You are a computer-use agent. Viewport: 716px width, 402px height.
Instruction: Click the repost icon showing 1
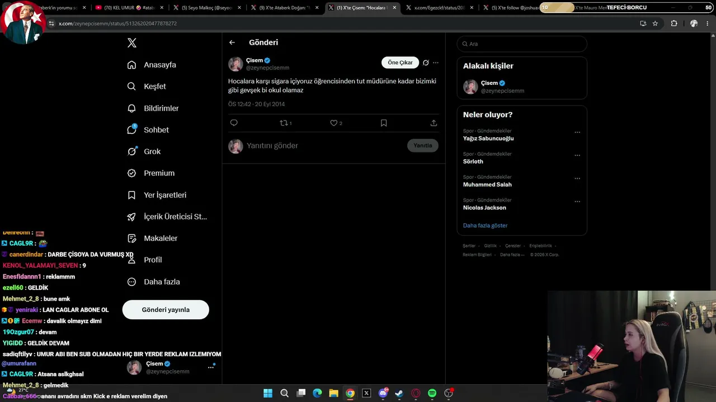pyautogui.click(x=285, y=123)
